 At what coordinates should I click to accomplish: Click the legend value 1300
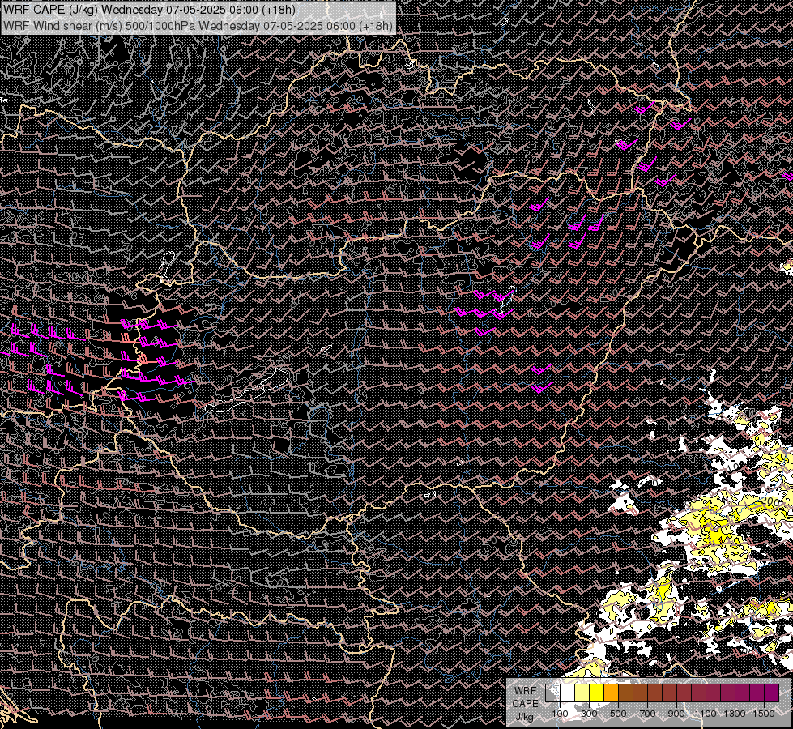coord(735,714)
